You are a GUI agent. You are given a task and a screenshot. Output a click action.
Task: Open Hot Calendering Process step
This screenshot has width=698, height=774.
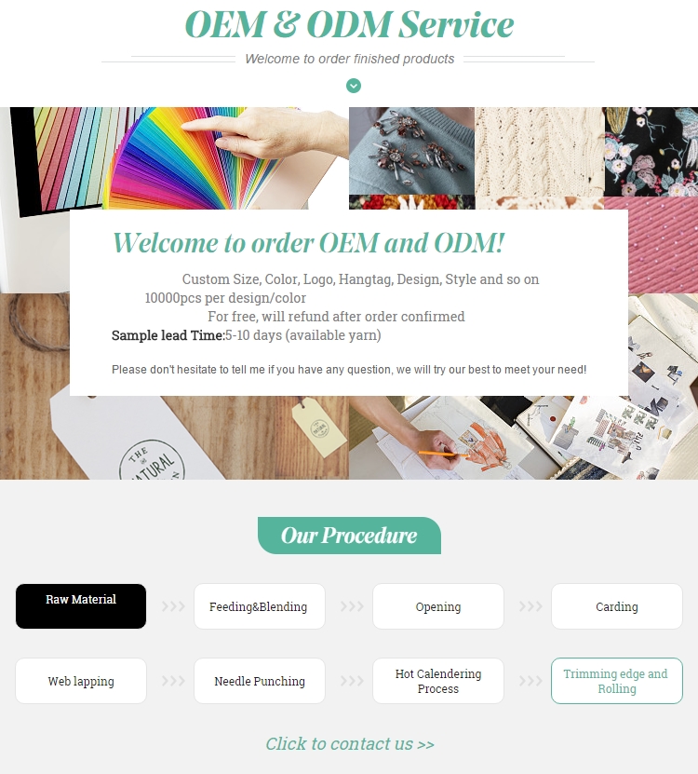point(438,681)
